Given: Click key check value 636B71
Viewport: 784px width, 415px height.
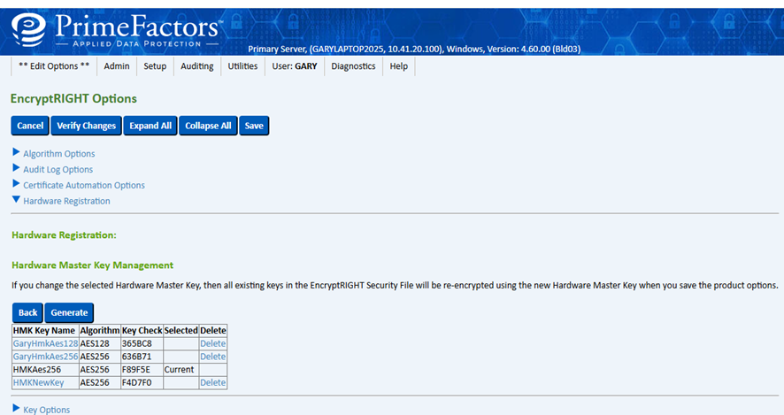Looking at the screenshot, I should [x=142, y=357].
